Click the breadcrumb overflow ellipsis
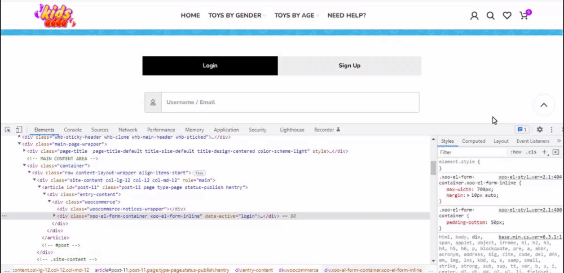This screenshot has width=564, height=273. tap(7, 270)
